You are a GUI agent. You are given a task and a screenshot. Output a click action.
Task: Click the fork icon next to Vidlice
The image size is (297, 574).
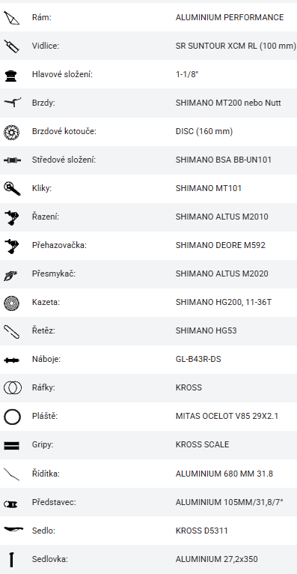pos(11,46)
